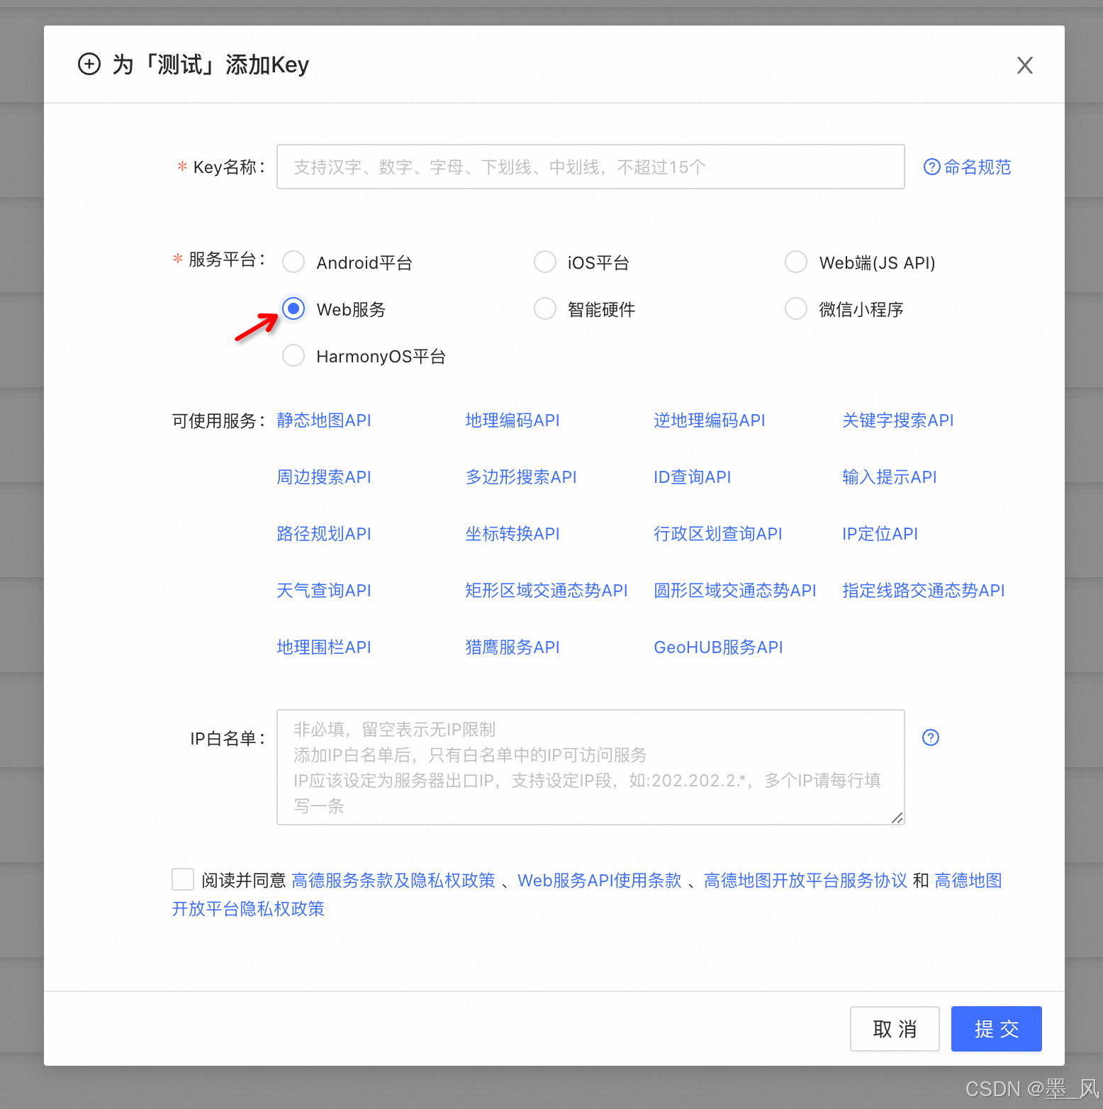Click the 取消 cancel button

coord(895,1029)
